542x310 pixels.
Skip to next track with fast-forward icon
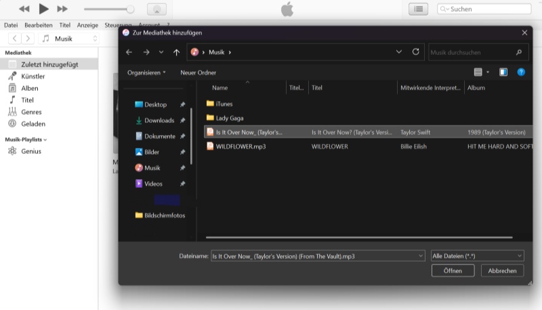coord(62,9)
